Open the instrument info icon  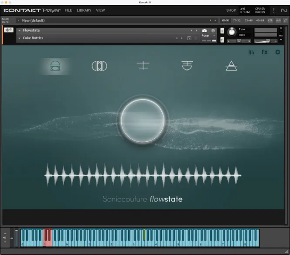(213, 30)
